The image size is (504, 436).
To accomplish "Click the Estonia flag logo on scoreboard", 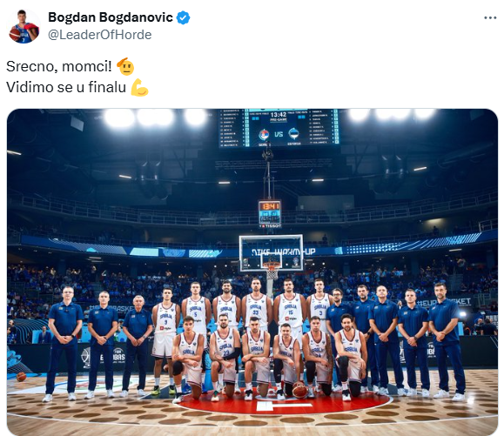I will coord(293,134).
